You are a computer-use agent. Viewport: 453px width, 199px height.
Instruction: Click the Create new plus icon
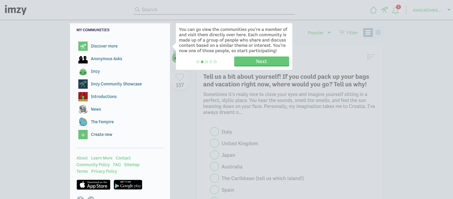[x=83, y=135]
